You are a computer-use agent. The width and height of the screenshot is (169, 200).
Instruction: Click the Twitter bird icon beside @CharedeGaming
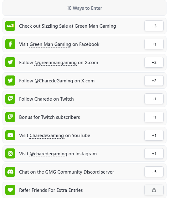10,81
